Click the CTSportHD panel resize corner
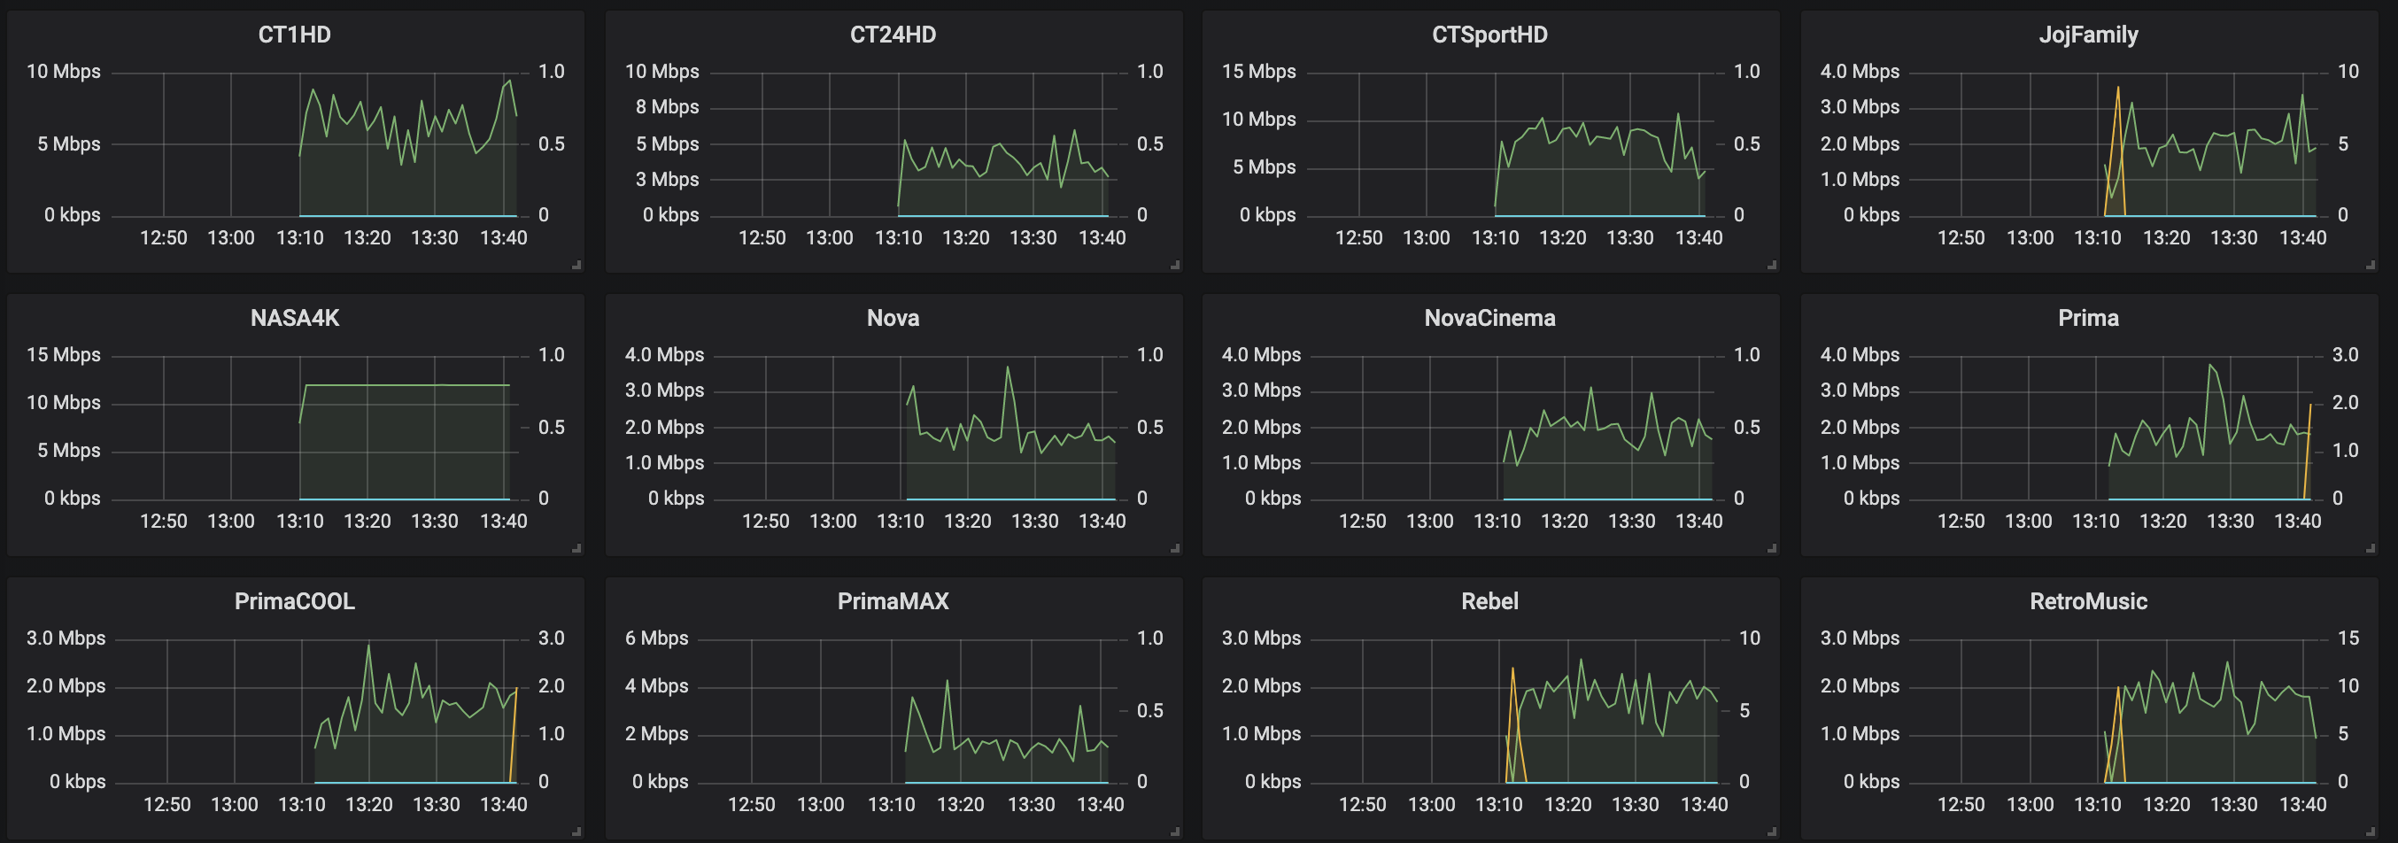 tap(1772, 265)
